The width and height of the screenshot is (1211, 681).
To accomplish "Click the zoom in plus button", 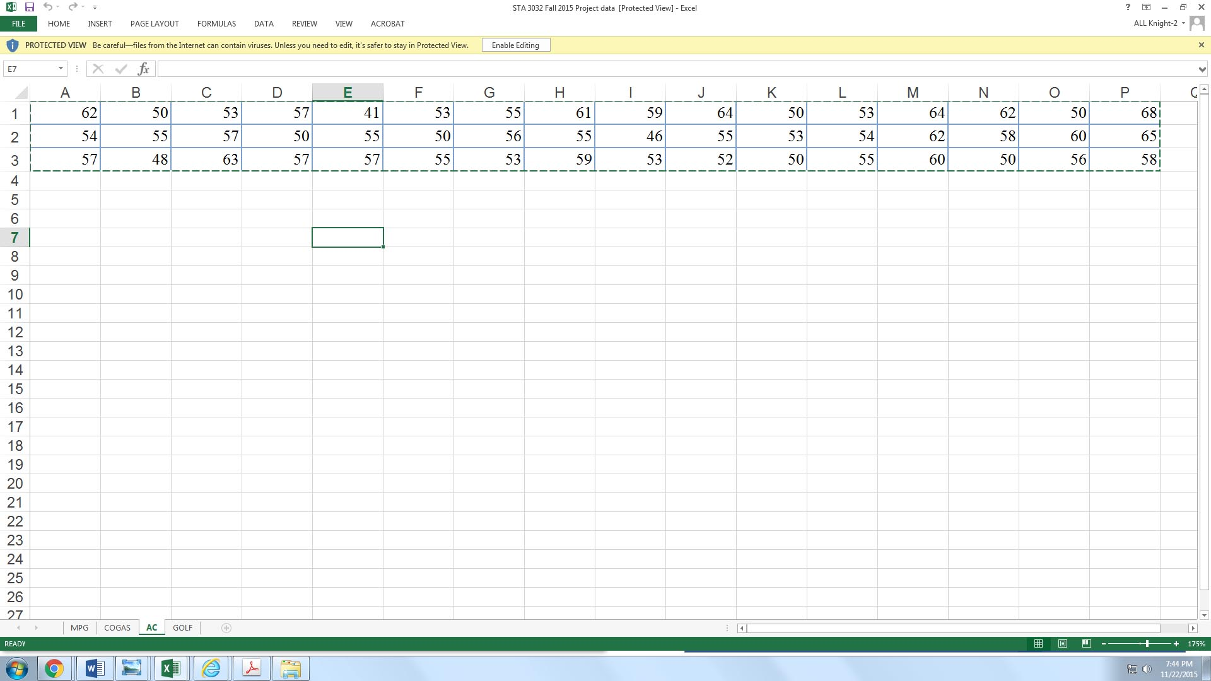I will click(1176, 644).
